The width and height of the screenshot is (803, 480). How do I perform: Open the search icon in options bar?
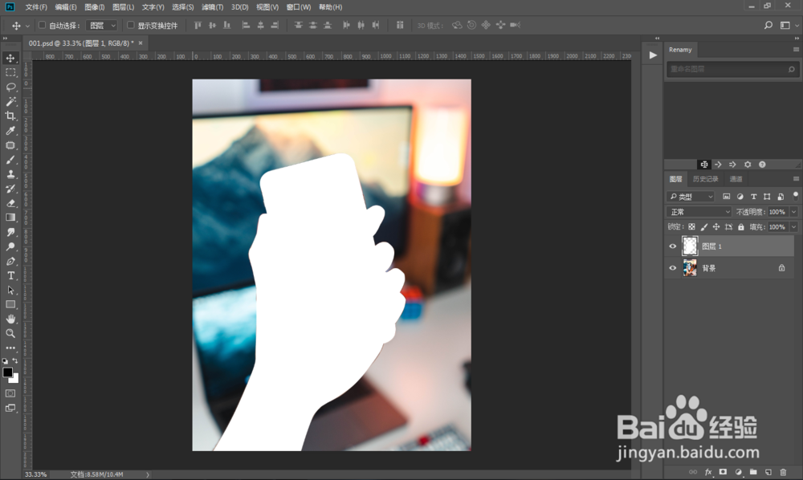tap(768, 25)
